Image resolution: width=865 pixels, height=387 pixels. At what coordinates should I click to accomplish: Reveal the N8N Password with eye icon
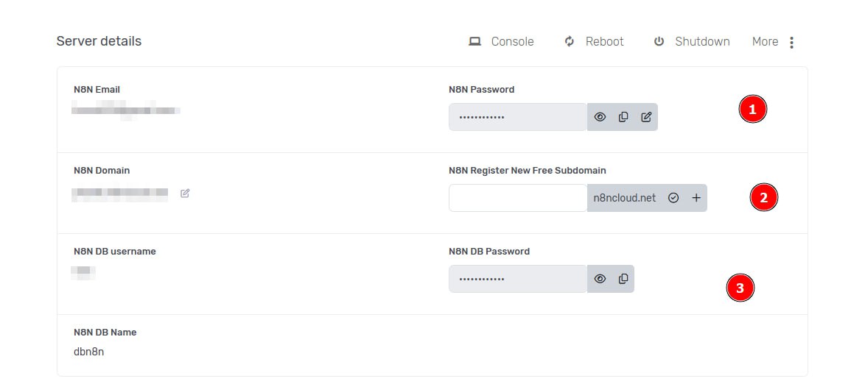click(x=600, y=117)
